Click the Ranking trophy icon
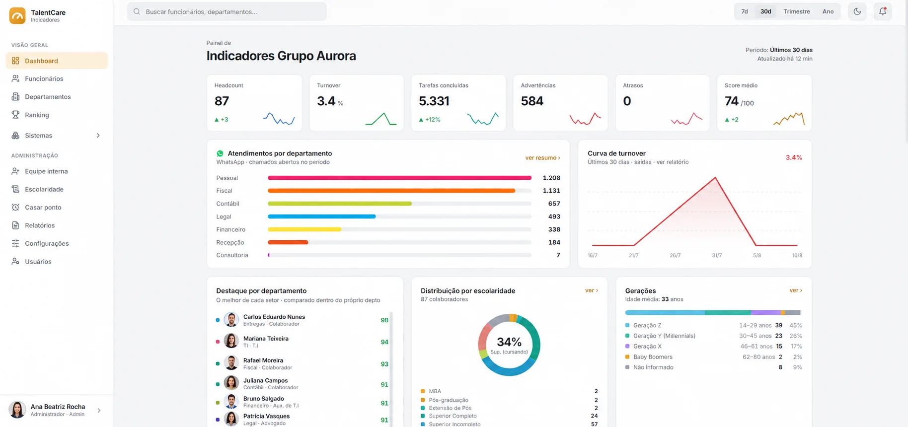The image size is (908, 427). pyautogui.click(x=15, y=115)
